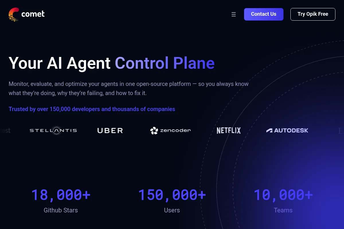
Task: Click the Stellantis logo
Action: [x=53, y=131]
